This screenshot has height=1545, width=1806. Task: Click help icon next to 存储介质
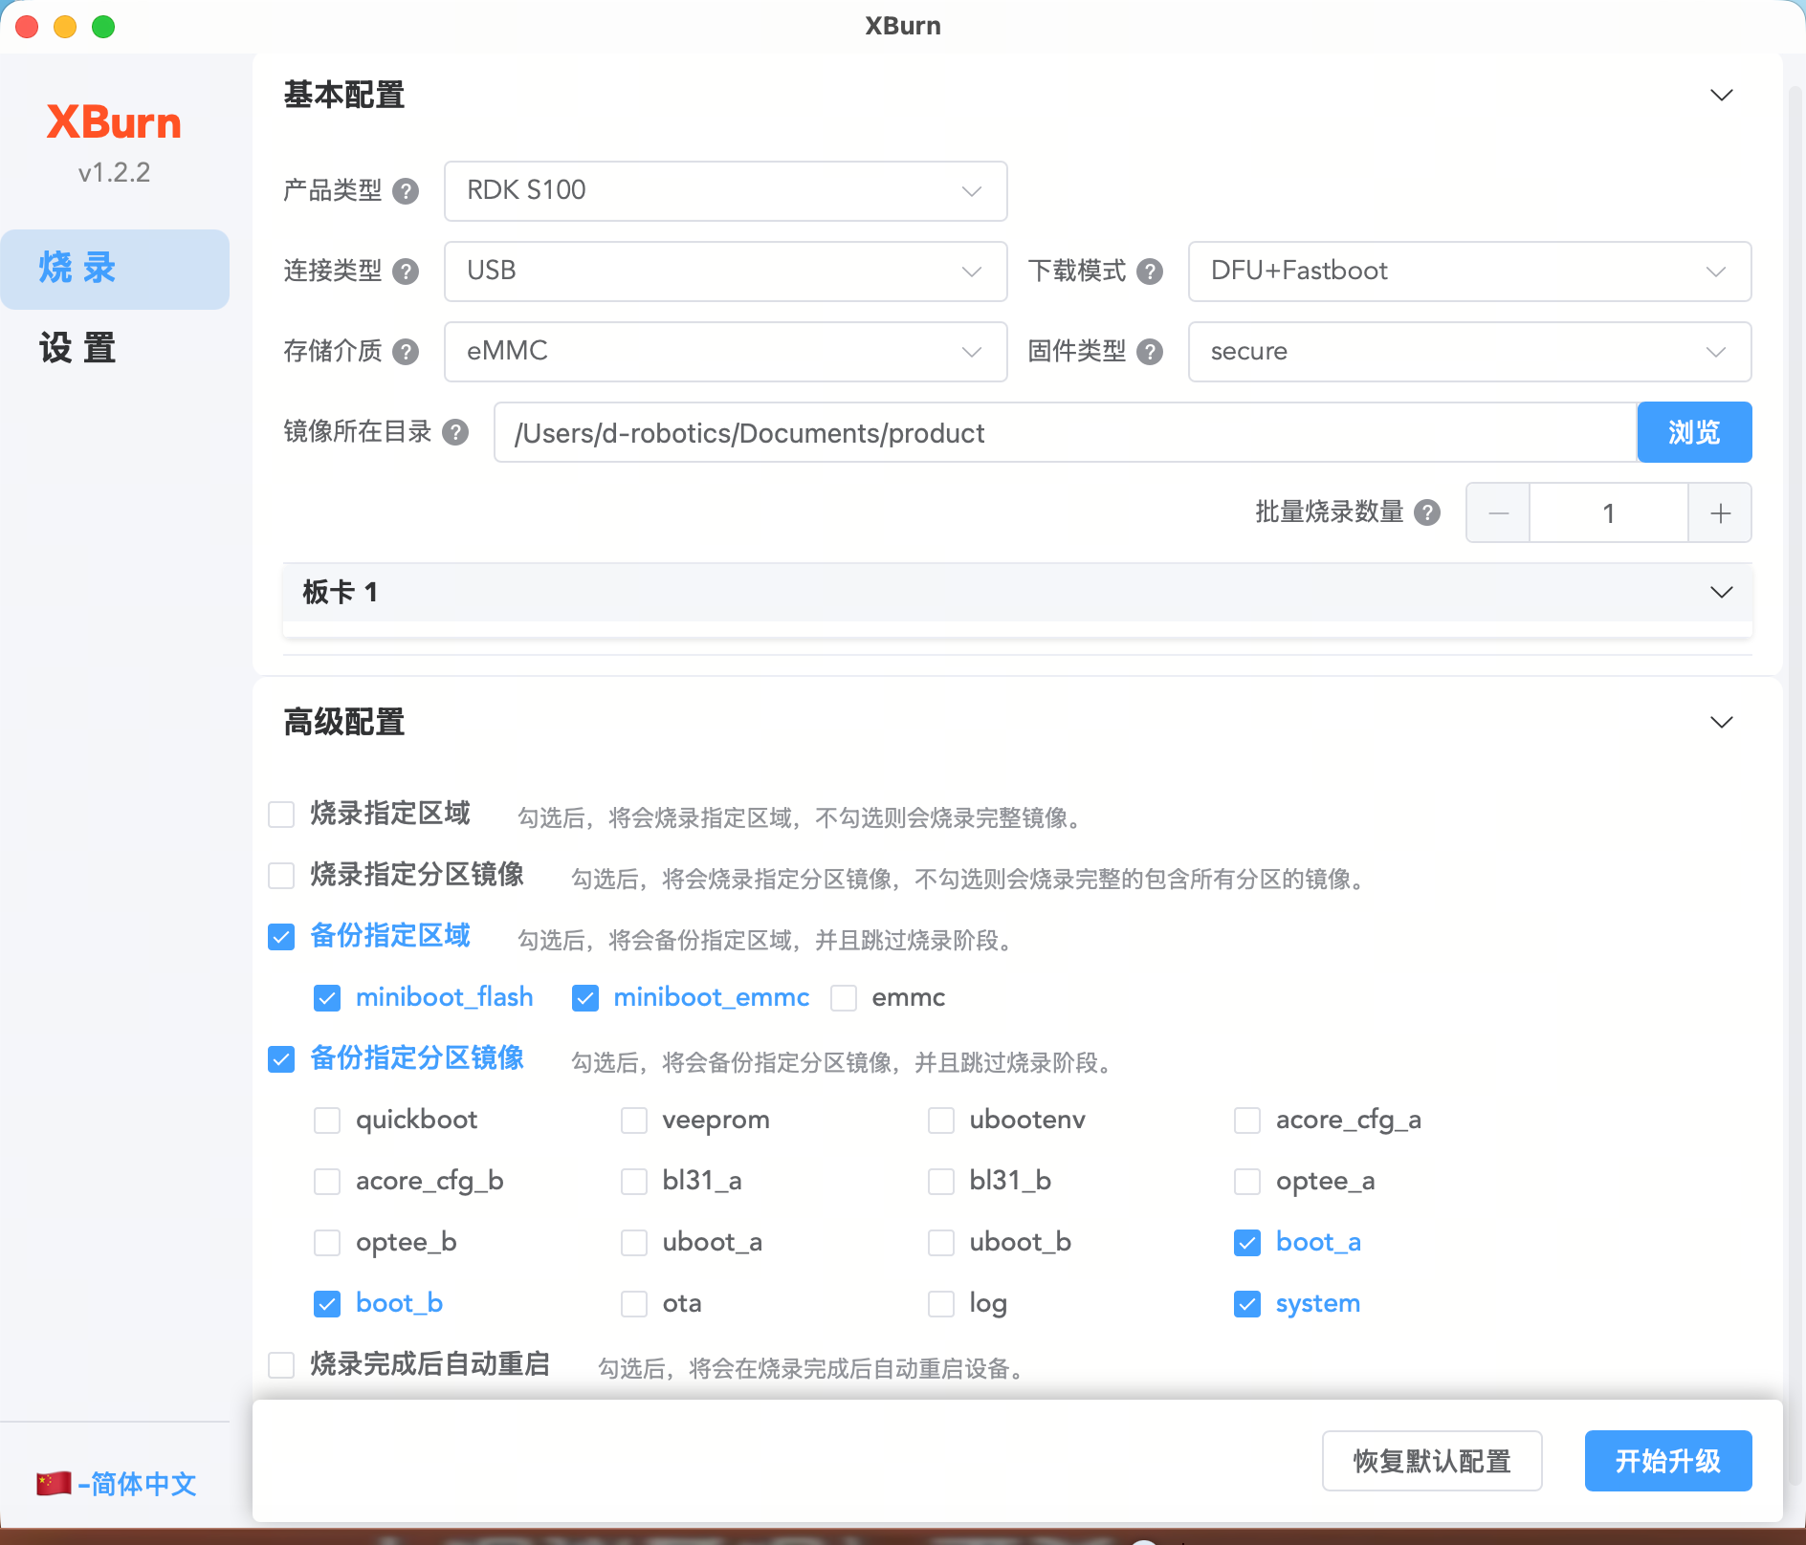pos(406,352)
